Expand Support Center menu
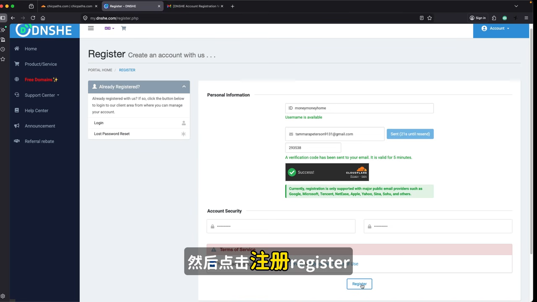This screenshot has width=537, height=302. (42, 95)
